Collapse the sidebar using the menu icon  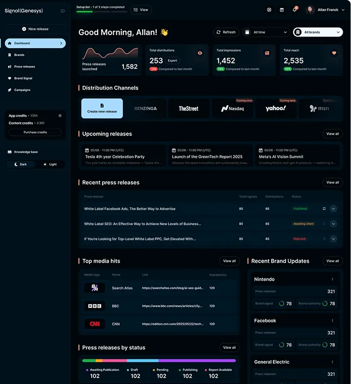coord(63,11)
